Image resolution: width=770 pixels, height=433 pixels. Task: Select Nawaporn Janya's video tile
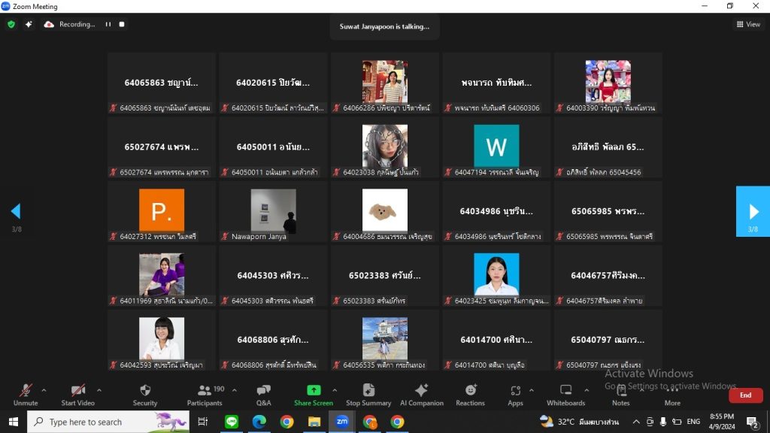274,211
